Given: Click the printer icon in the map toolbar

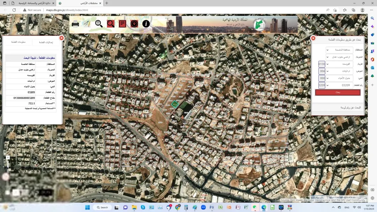Looking at the screenshot, I should point(75,24).
